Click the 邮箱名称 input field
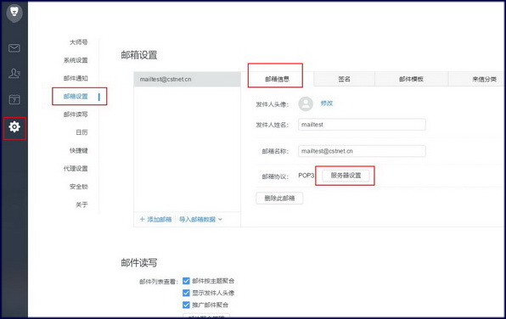Viewport: 506px width, 319px height. click(x=362, y=151)
